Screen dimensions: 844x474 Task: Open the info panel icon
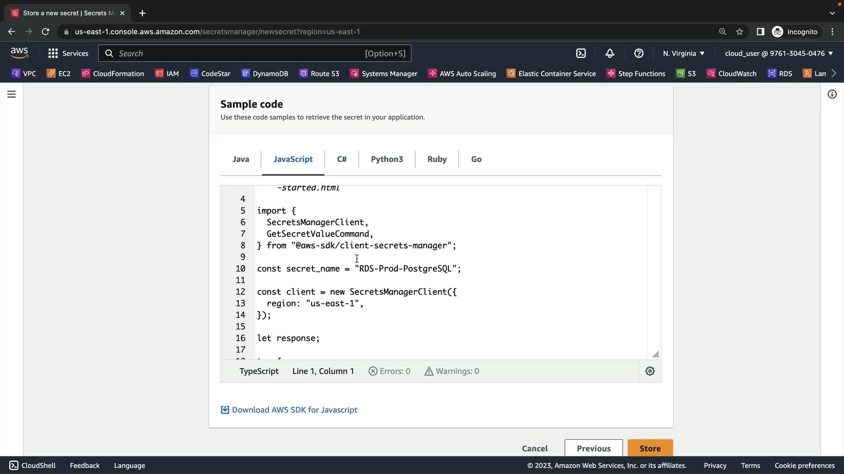832,94
